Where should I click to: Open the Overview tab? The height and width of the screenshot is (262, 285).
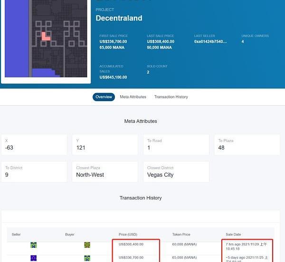coord(104,97)
